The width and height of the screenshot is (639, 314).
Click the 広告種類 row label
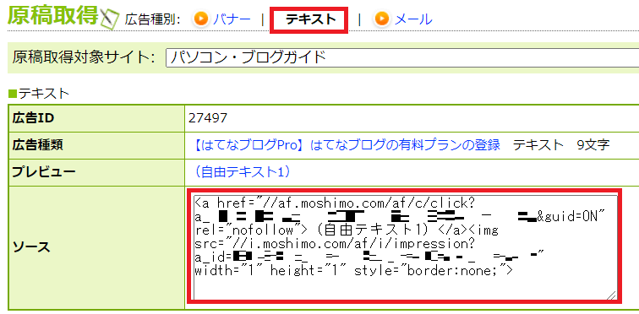(x=37, y=145)
